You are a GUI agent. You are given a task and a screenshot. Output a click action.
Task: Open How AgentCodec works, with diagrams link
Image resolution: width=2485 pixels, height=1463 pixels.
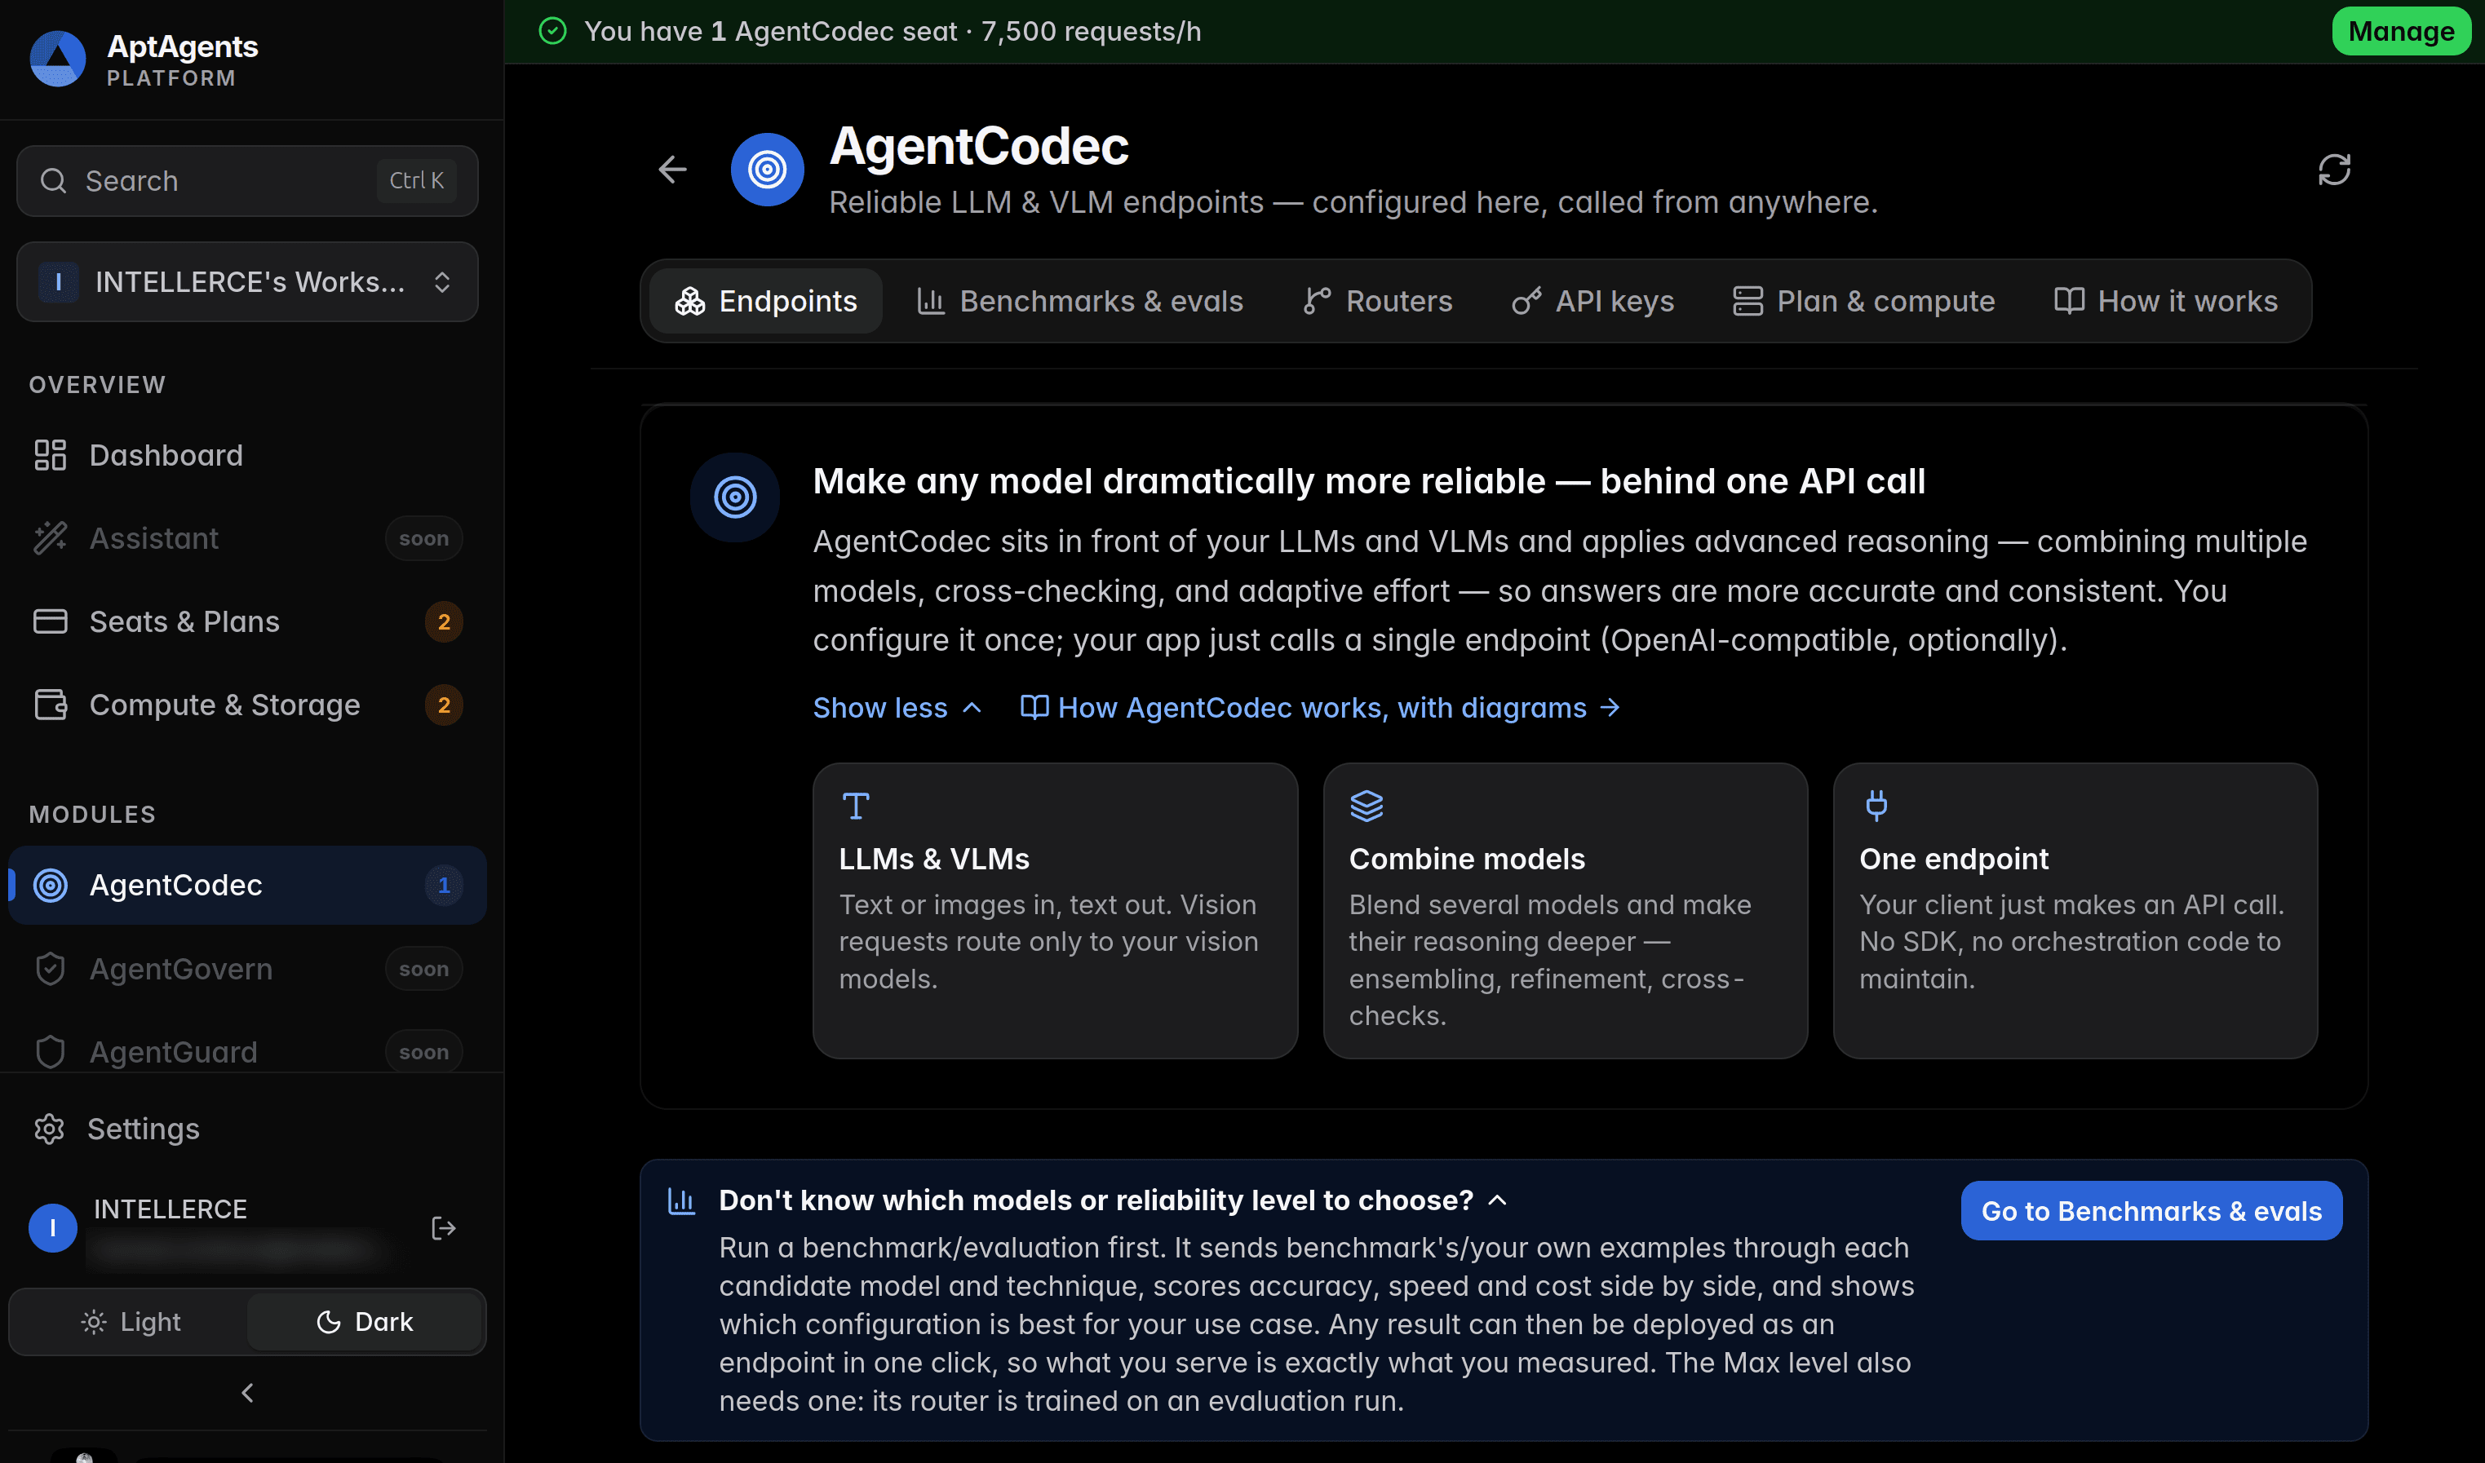(1319, 707)
